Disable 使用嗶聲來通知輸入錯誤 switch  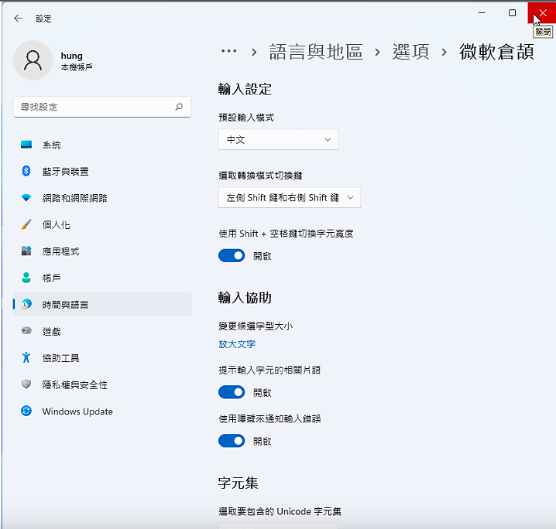point(232,441)
